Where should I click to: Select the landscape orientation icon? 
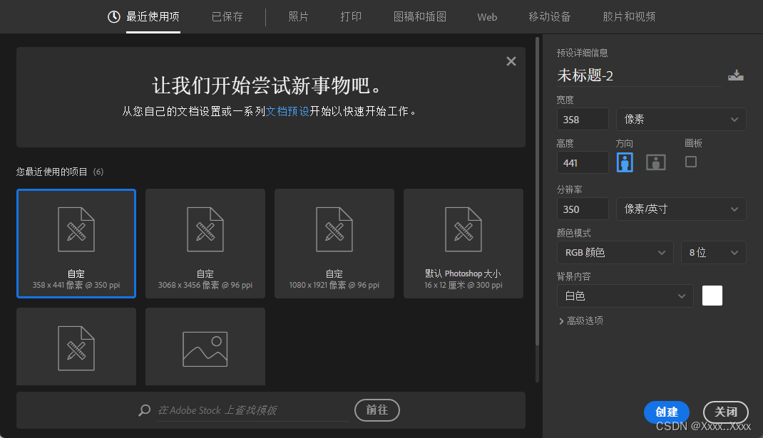655,162
